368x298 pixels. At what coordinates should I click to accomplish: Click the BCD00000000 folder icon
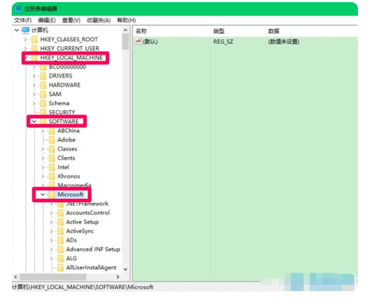(x=43, y=67)
